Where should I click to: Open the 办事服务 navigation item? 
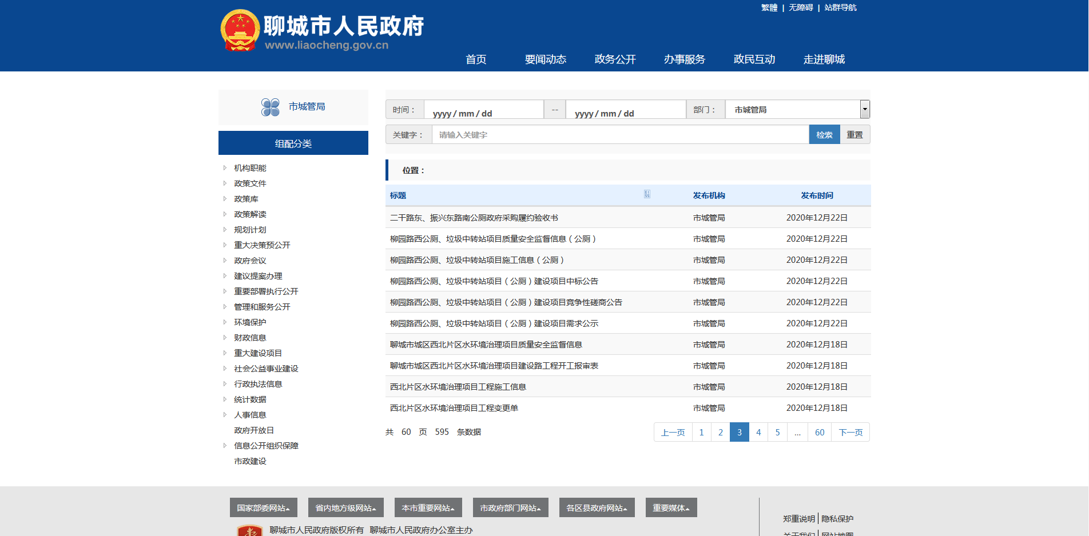(685, 59)
